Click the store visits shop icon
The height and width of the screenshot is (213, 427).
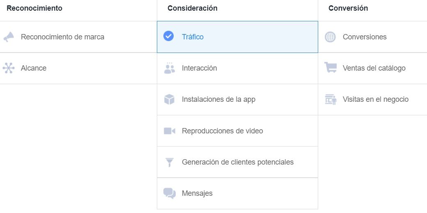[x=331, y=99]
